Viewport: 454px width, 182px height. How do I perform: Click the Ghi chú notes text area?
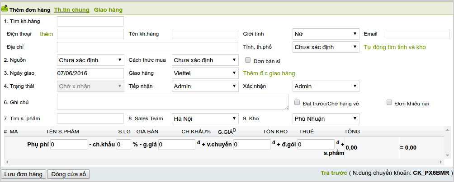point(173,102)
